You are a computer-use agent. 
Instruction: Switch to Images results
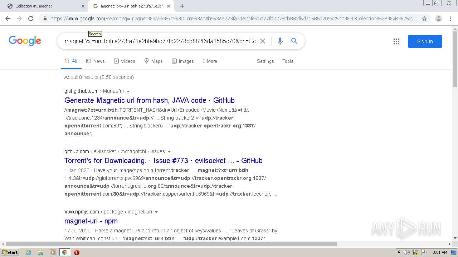183,61
